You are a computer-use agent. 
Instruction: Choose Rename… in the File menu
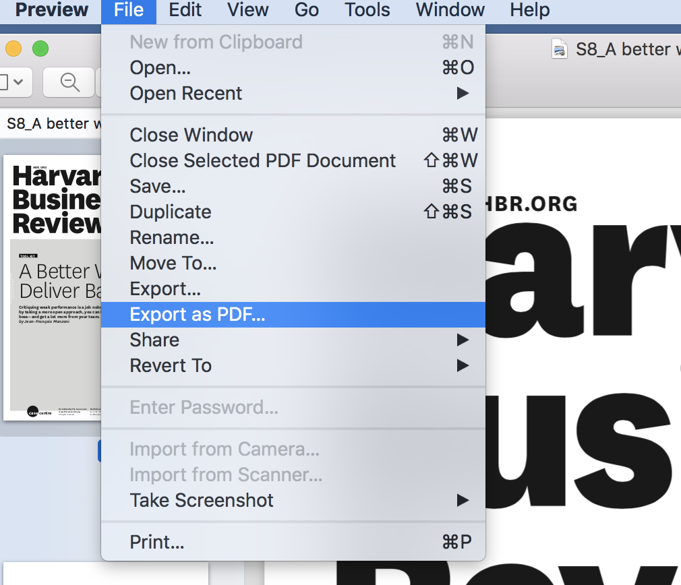click(293, 237)
